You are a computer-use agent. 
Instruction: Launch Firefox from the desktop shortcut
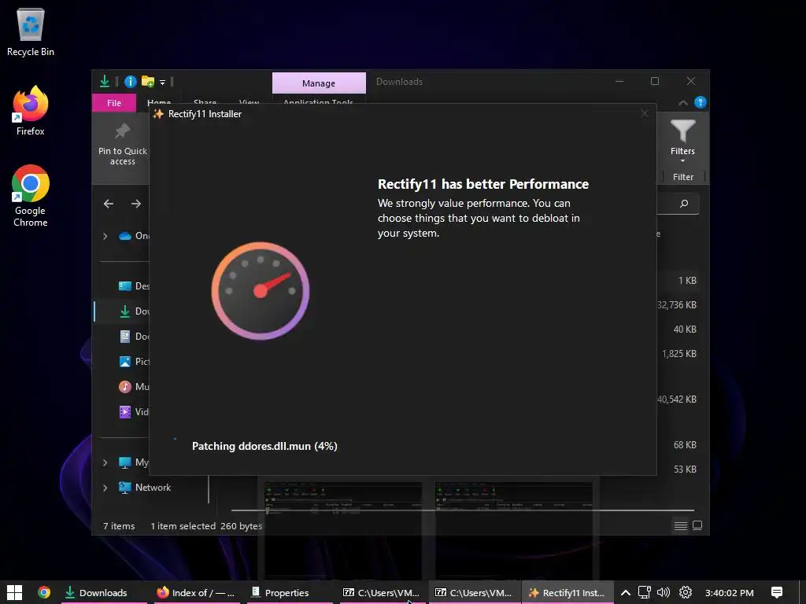click(31, 110)
